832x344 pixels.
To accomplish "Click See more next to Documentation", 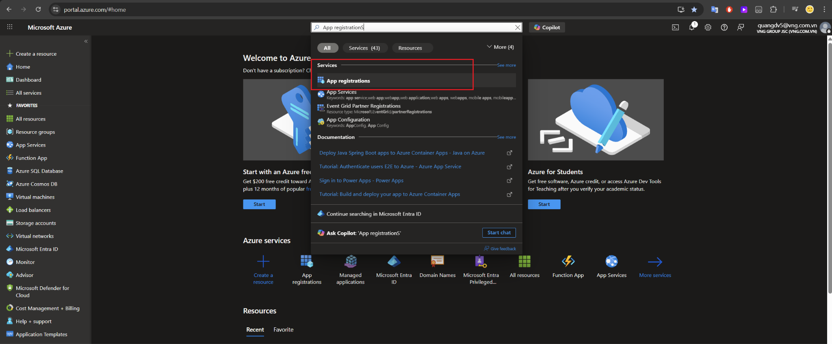I will (507, 137).
